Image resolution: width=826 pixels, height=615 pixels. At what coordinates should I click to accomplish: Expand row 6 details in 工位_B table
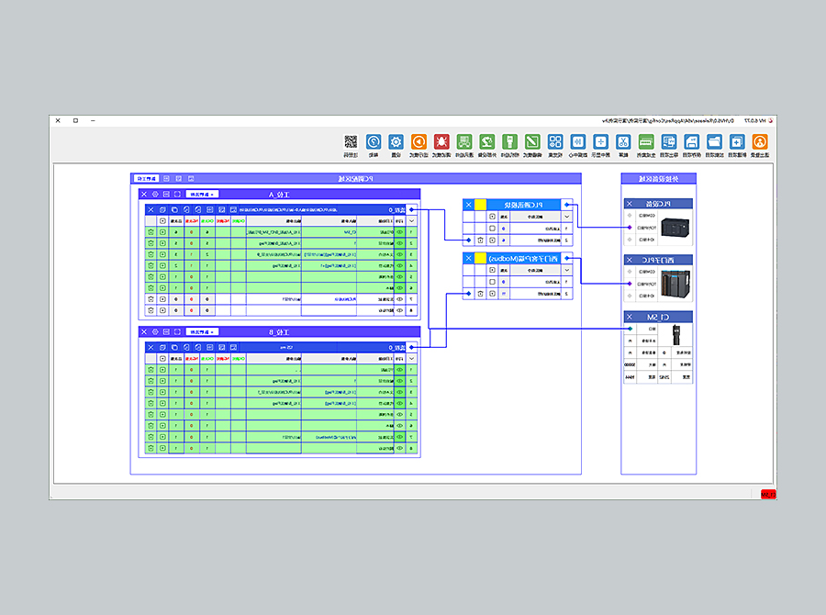(162, 426)
